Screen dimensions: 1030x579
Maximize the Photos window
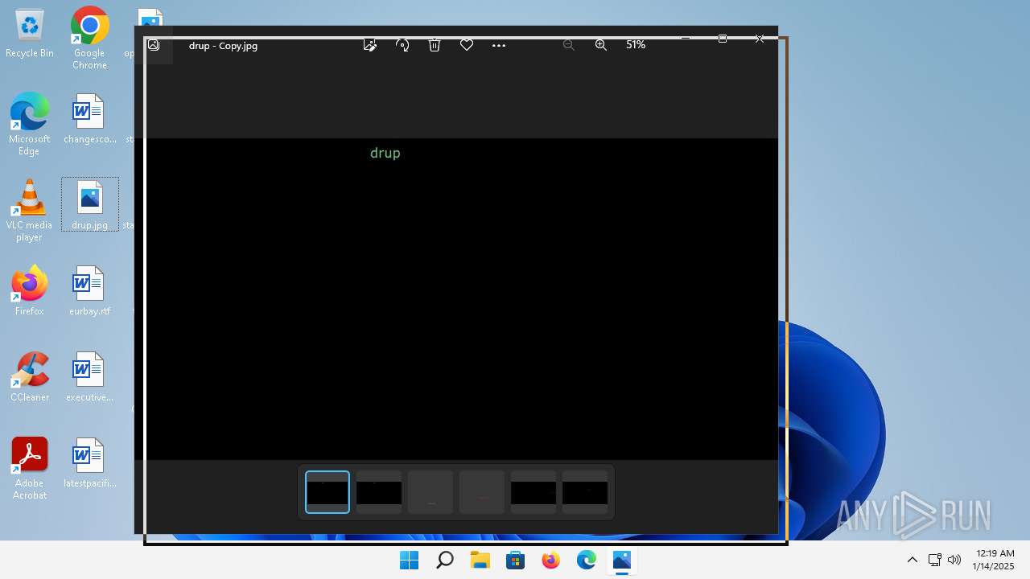pyautogui.click(x=723, y=39)
